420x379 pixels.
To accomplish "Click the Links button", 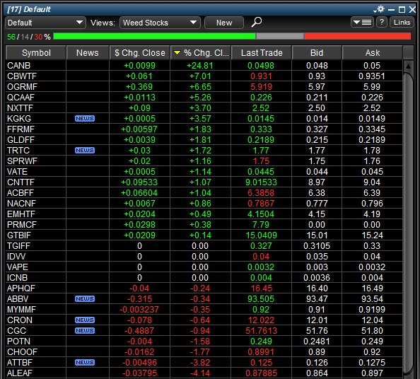I will point(402,22).
